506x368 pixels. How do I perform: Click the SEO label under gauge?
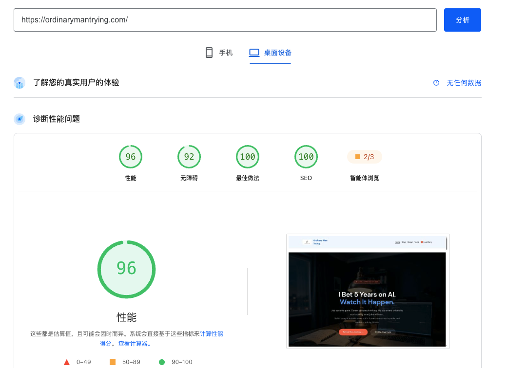coord(306,178)
